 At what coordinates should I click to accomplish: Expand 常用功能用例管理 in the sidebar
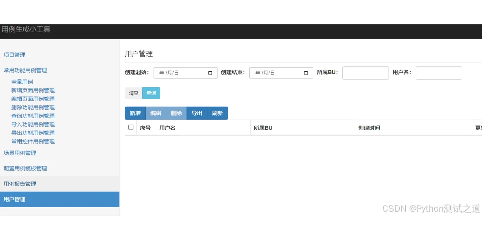(x=25, y=70)
